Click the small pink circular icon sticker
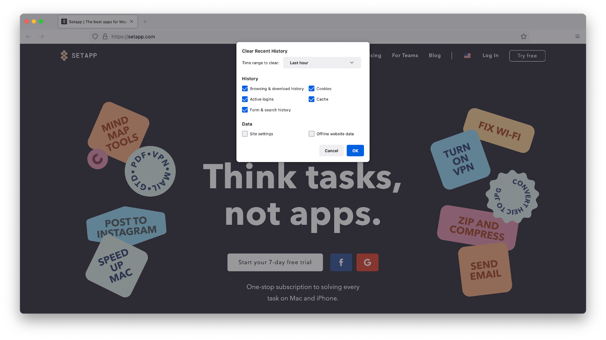This screenshot has width=606, height=340. click(x=98, y=159)
